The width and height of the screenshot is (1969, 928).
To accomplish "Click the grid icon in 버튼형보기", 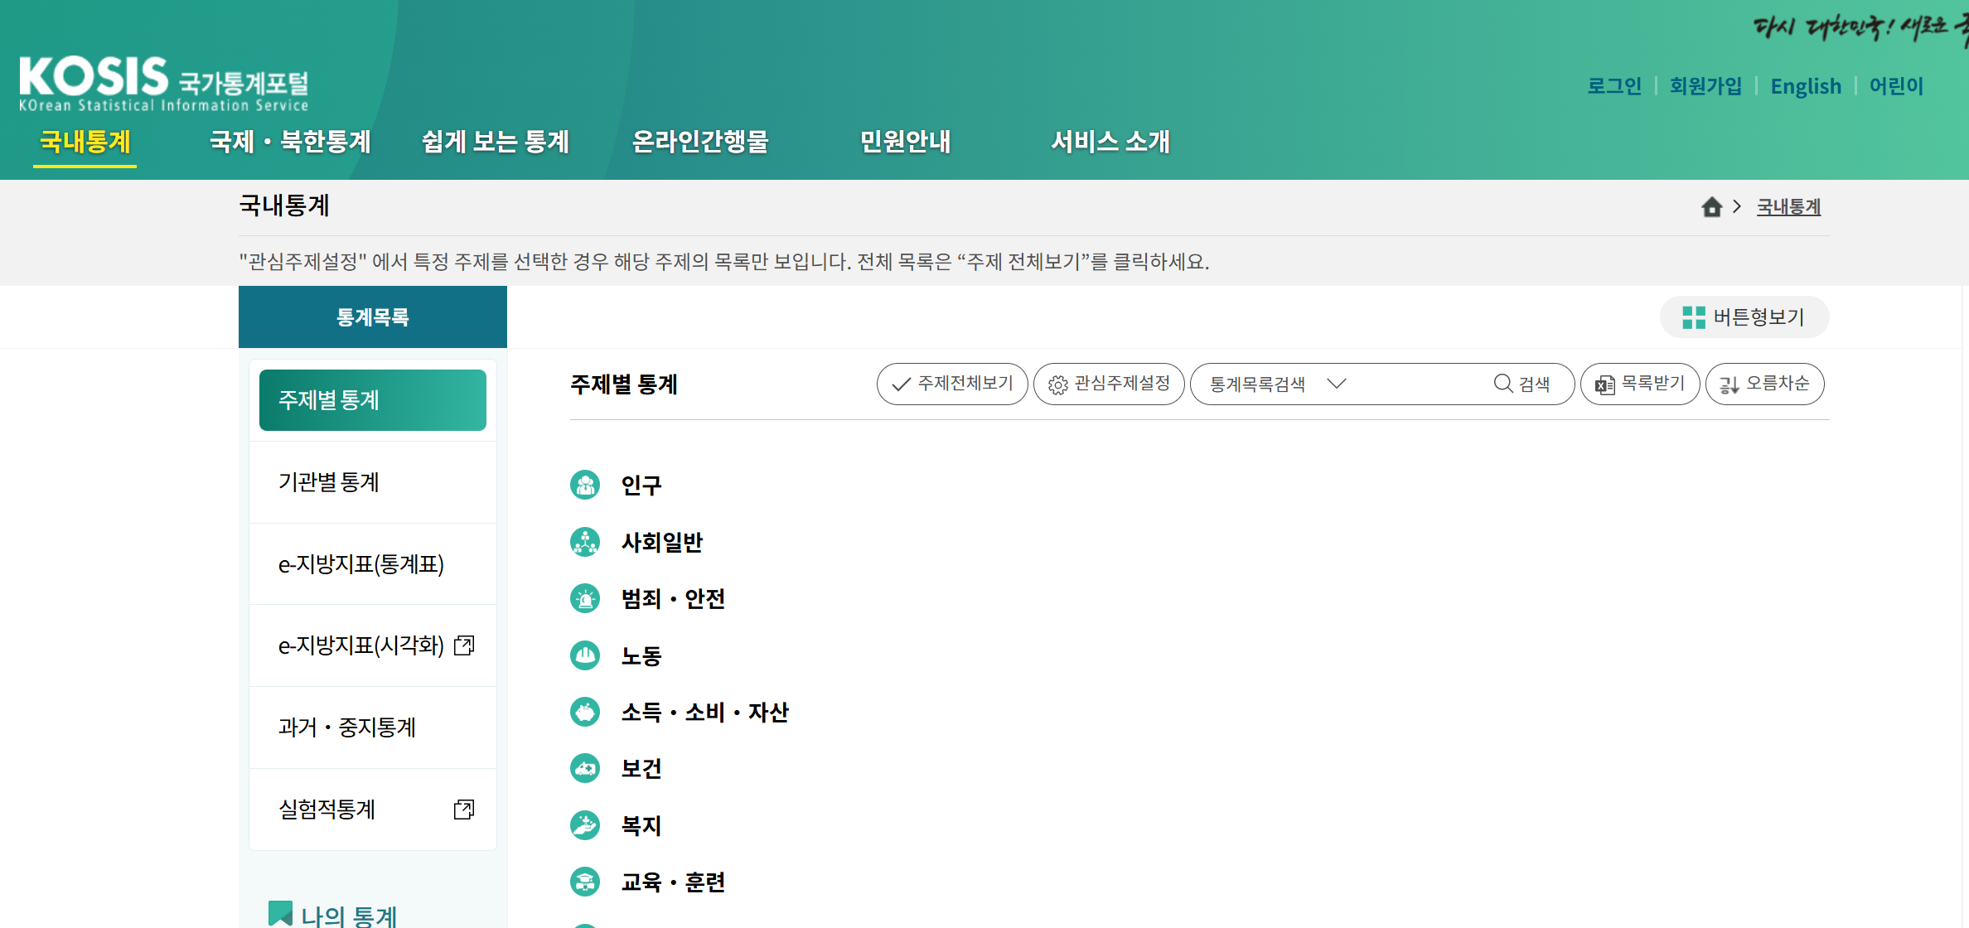I will 1694,317.
